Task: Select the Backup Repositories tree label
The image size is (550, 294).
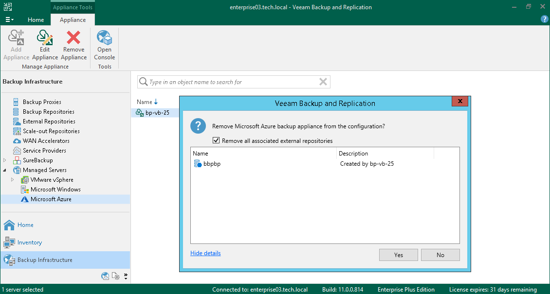Action: [49, 112]
